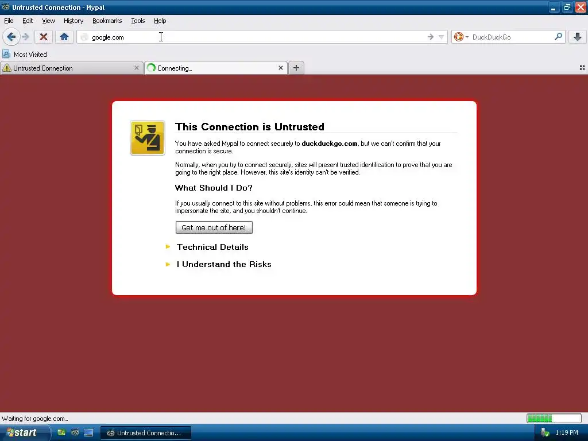Click the duckduckgo.com bold text
Viewport: 588px width, 441px height.
pos(329,143)
